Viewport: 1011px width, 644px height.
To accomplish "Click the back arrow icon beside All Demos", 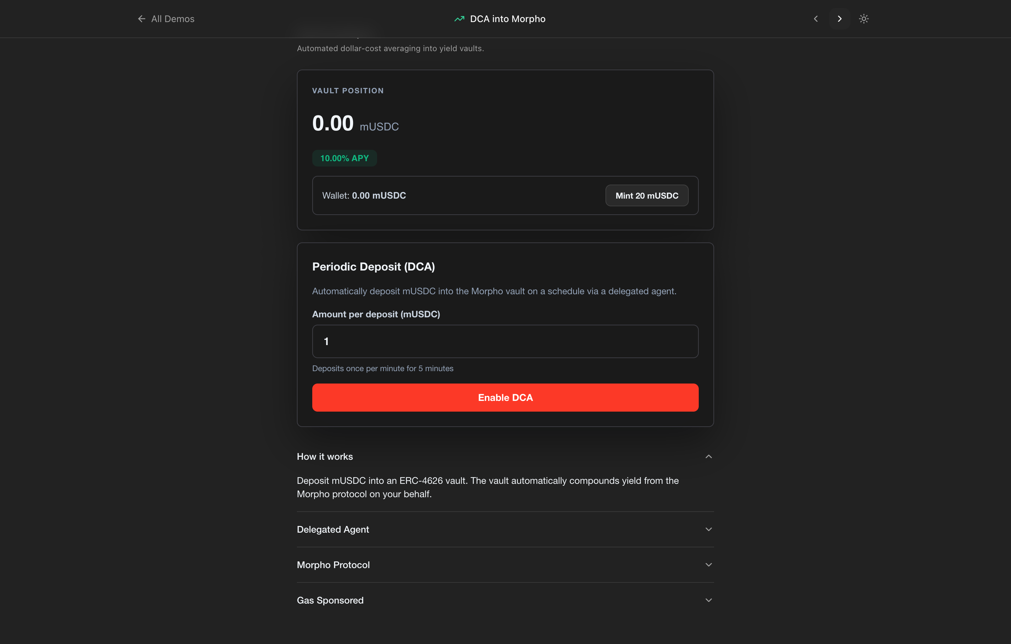I will pyautogui.click(x=141, y=19).
